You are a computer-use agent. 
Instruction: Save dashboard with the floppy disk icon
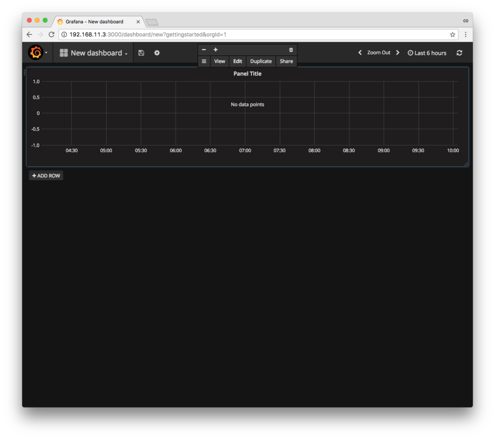click(x=141, y=53)
